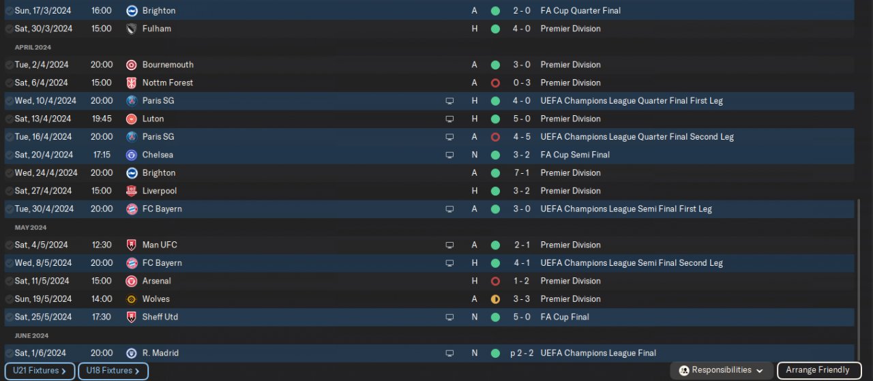Click the Arsenal club badge icon
Viewport: 873px width, 381px height.
(132, 281)
